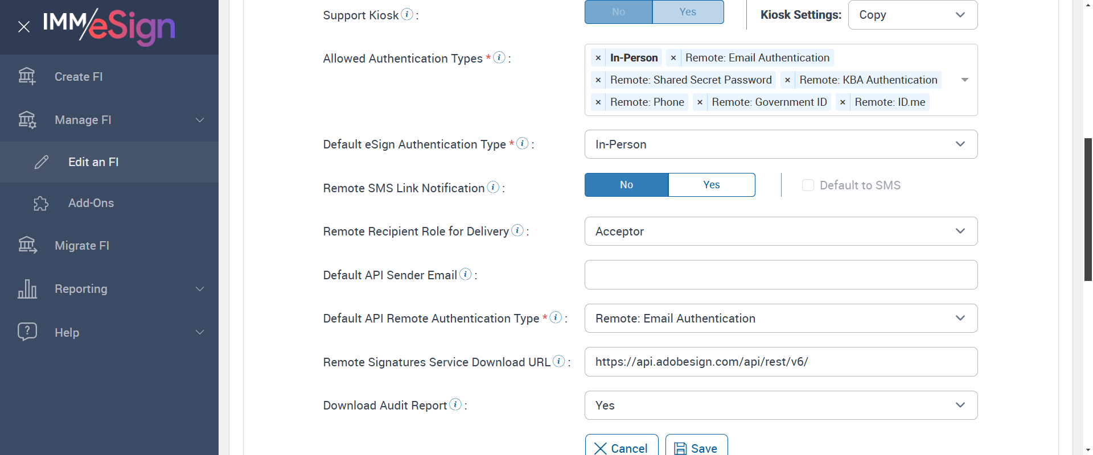Image resolution: width=1093 pixels, height=455 pixels.
Task: Open the Help menu in sidebar
Action: pos(109,332)
